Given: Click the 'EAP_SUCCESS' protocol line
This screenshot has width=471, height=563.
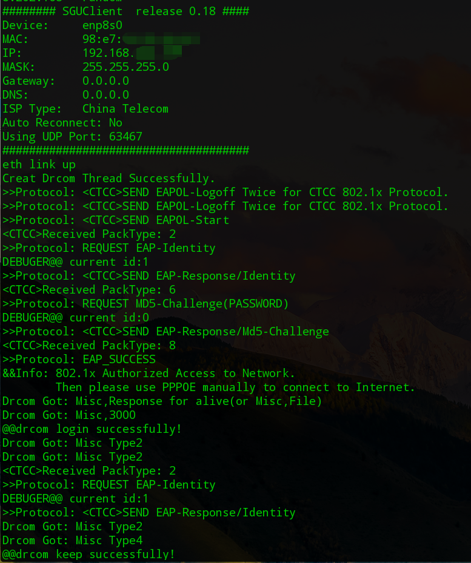Looking at the screenshot, I should [79, 360].
